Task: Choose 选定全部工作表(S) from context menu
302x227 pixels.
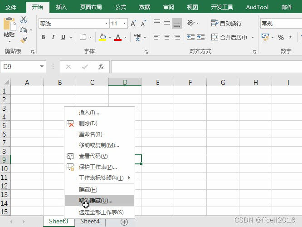Action: click(99, 212)
